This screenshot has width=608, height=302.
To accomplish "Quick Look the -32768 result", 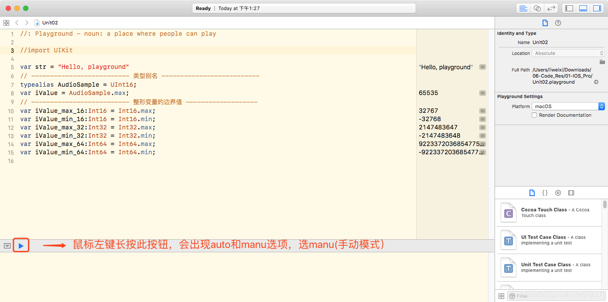I will point(482,119).
